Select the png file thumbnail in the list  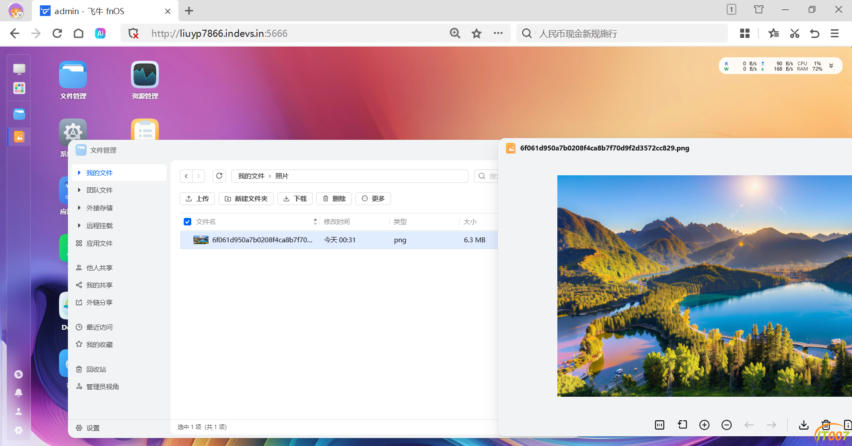point(201,240)
